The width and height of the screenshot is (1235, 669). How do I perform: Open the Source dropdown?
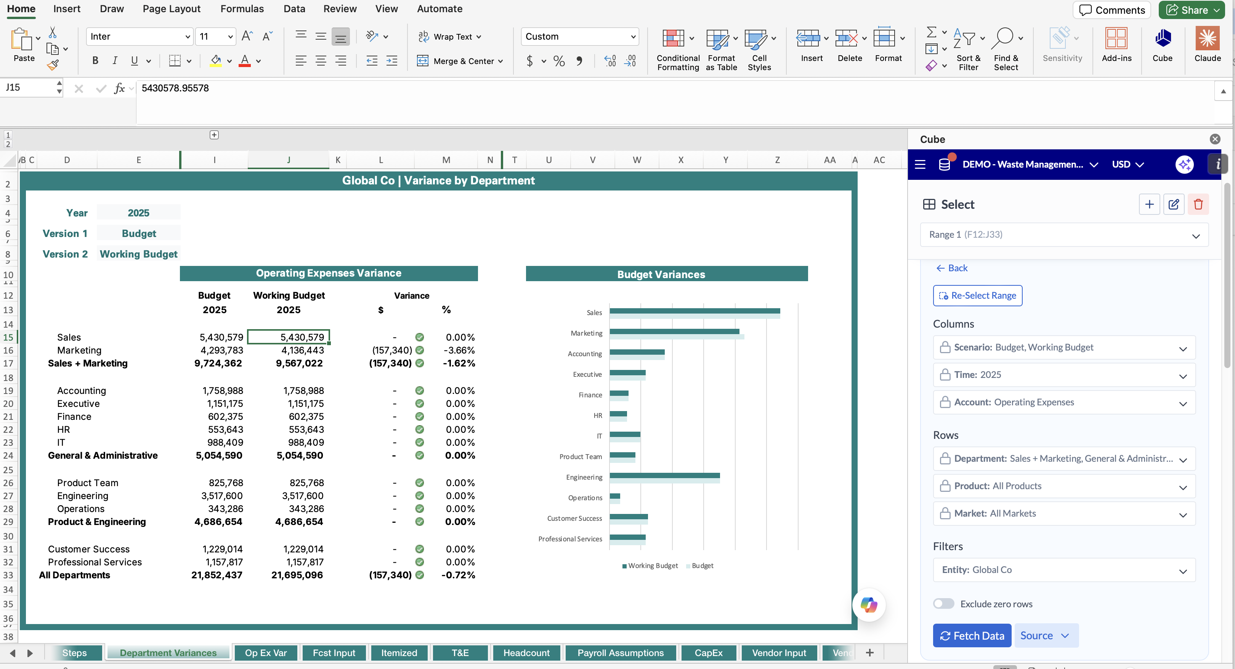pyautogui.click(x=1046, y=635)
